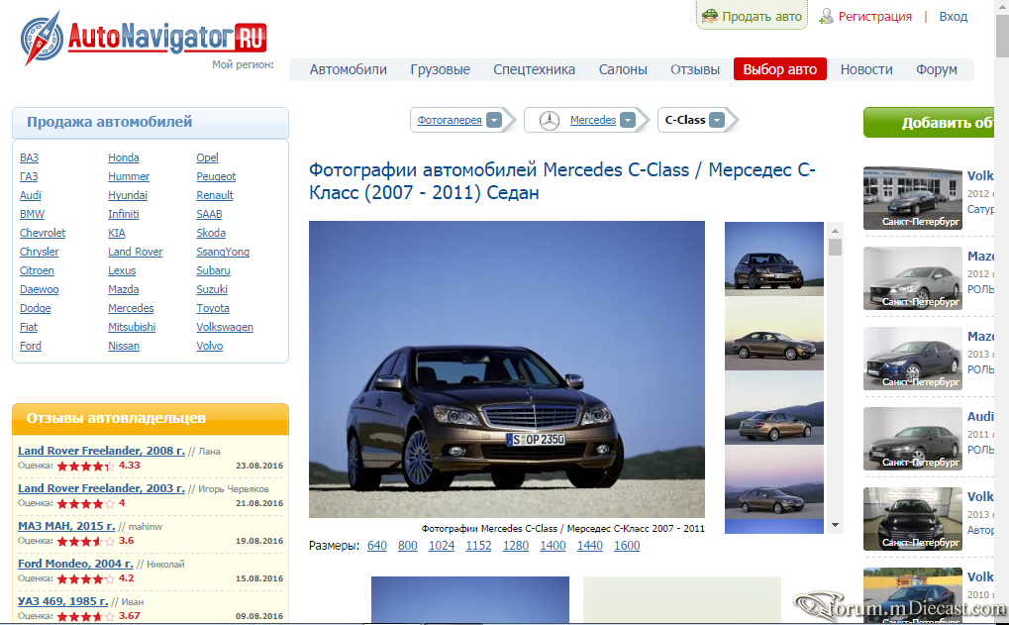Open the Автомобили menu item
This screenshot has width=1009, height=625.
point(349,69)
